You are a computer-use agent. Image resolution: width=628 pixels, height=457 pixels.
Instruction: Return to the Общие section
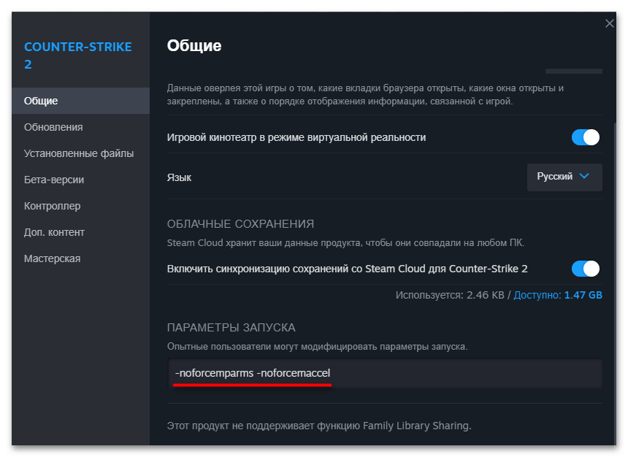pyautogui.click(x=40, y=101)
